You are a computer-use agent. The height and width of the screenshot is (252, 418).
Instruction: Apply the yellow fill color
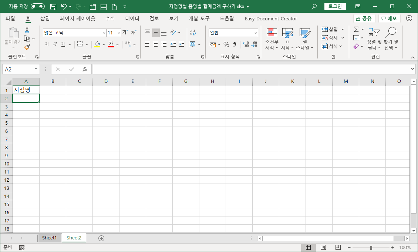click(x=97, y=44)
